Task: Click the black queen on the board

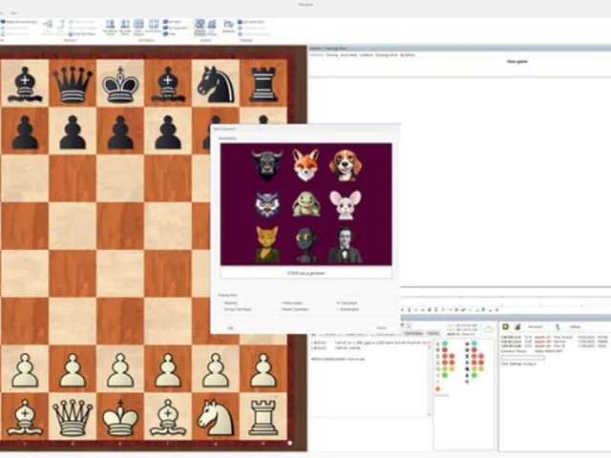Action: (x=73, y=85)
